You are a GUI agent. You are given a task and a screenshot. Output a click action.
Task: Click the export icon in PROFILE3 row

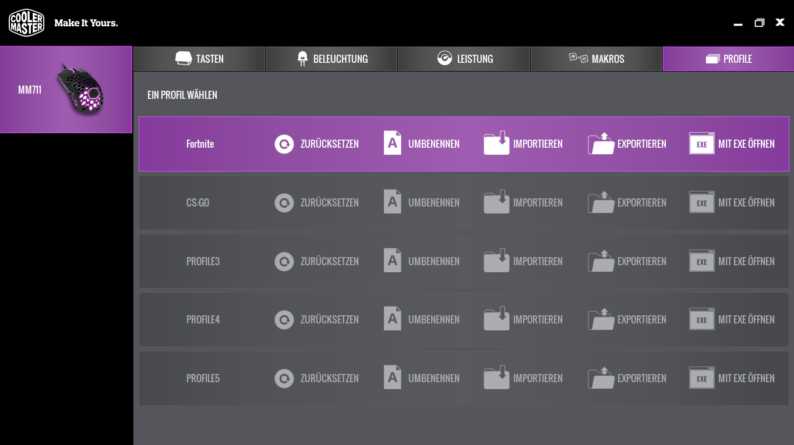pyautogui.click(x=601, y=261)
